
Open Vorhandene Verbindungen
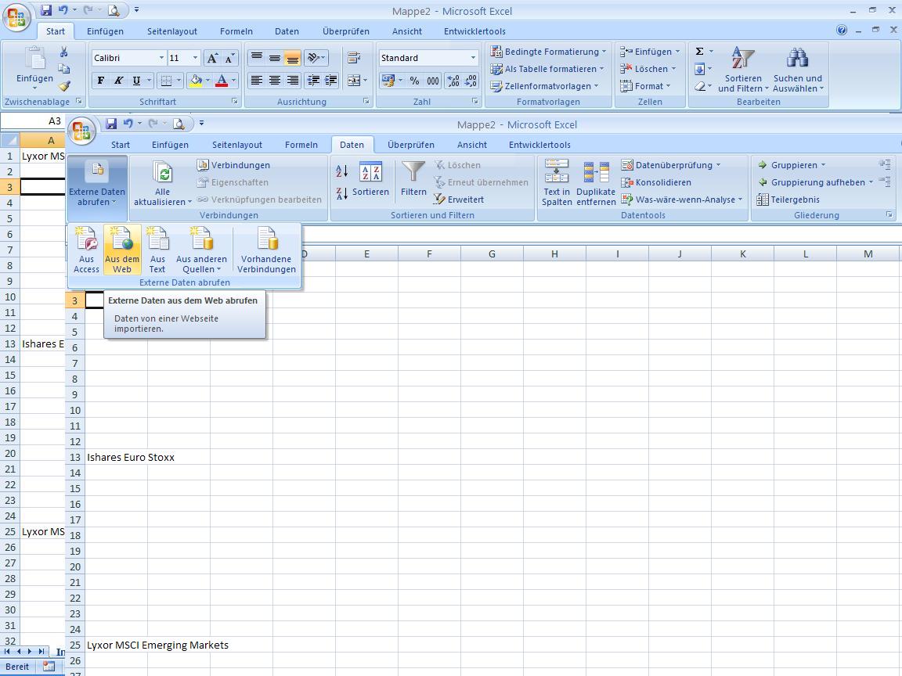(x=266, y=250)
